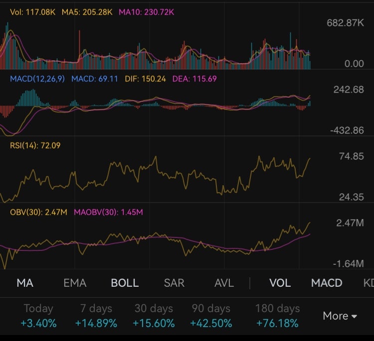Image resolution: width=374 pixels, height=341 pixels.
Task: Select the Today performance +3.40%
Action: (x=38, y=316)
